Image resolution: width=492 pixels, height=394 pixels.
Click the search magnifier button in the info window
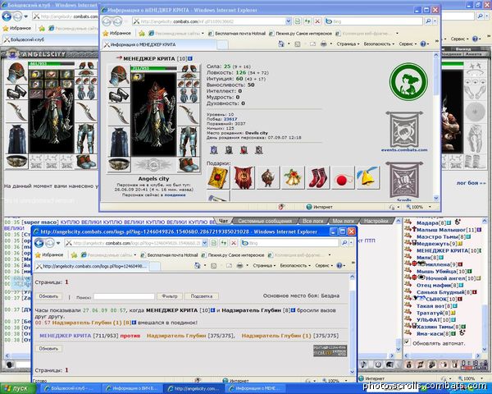(x=428, y=21)
